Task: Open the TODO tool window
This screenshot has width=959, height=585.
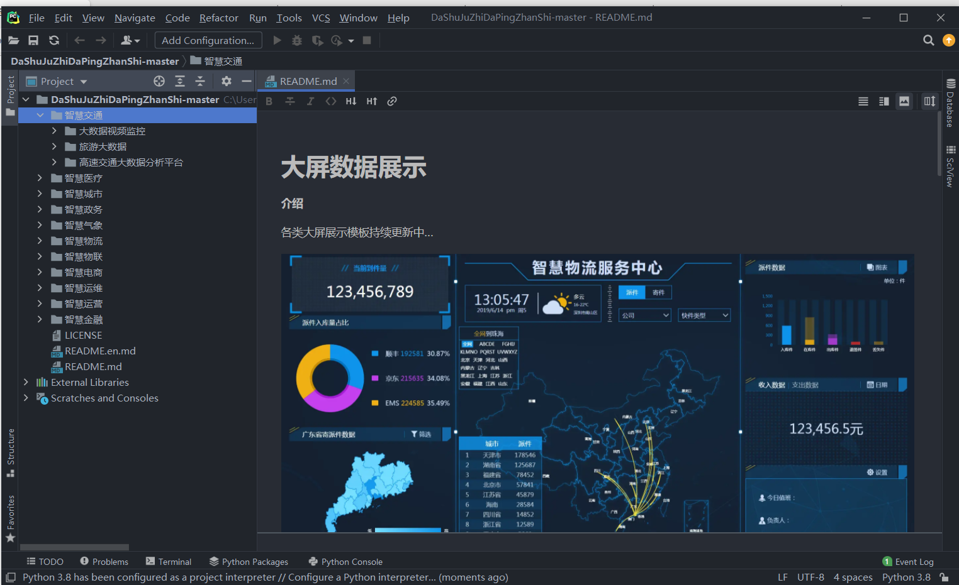Action: click(45, 562)
